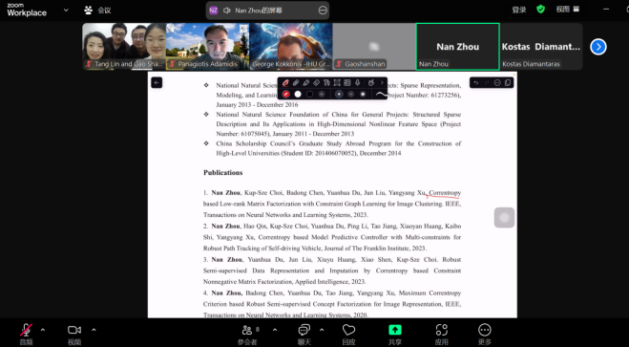Select the third stroke thickness option
The height and width of the screenshot is (347, 629).
pyautogui.click(x=363, y=94)
